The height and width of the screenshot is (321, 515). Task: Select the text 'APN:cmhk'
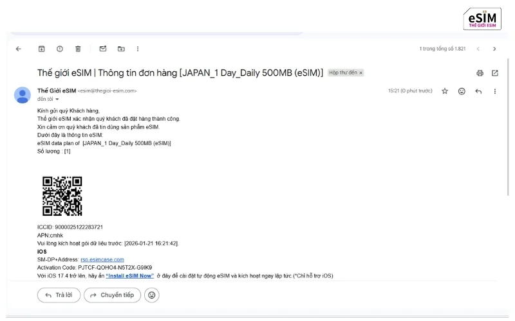(x=50, y=235)
